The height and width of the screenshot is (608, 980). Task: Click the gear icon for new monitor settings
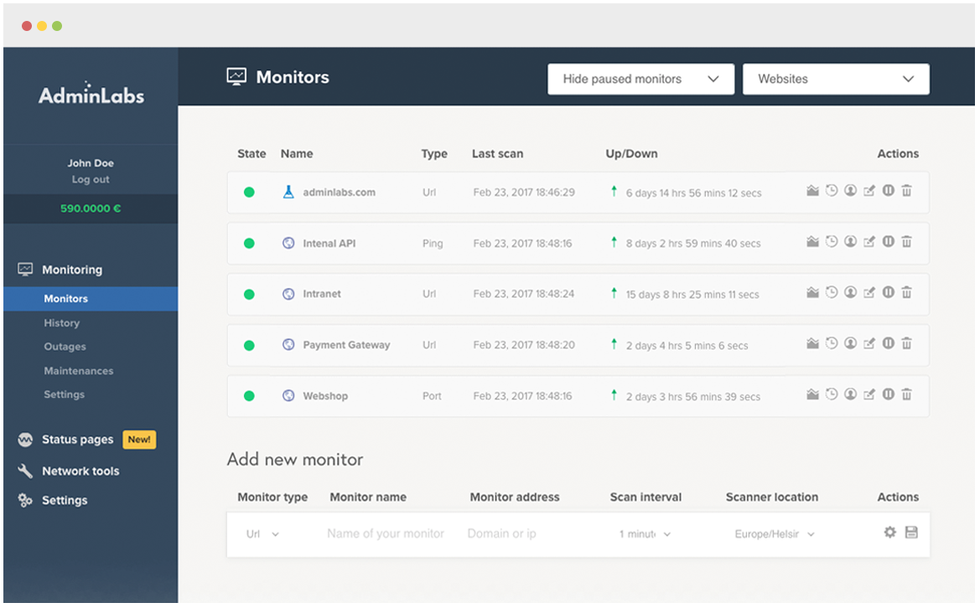[x=890, y=533]
